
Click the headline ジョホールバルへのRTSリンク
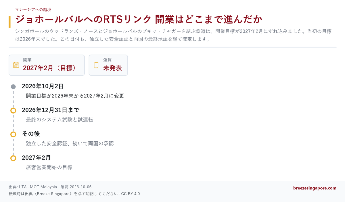pos(139,20)
